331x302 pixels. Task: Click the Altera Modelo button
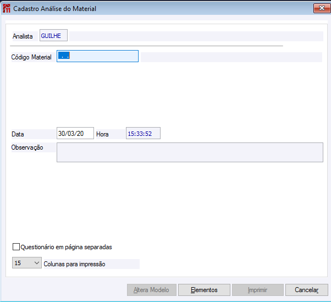click(x=152, y=290)
